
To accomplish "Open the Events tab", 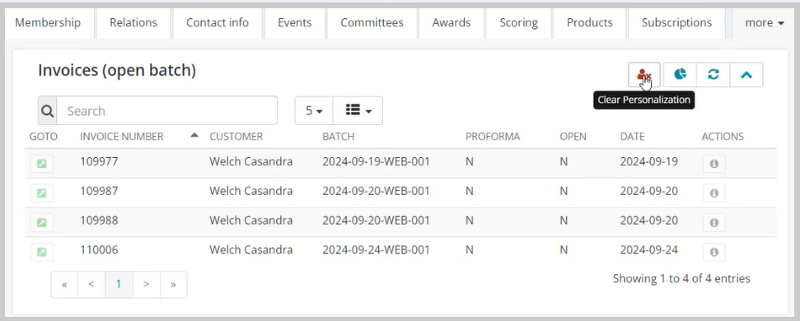I will pos(294,23).
